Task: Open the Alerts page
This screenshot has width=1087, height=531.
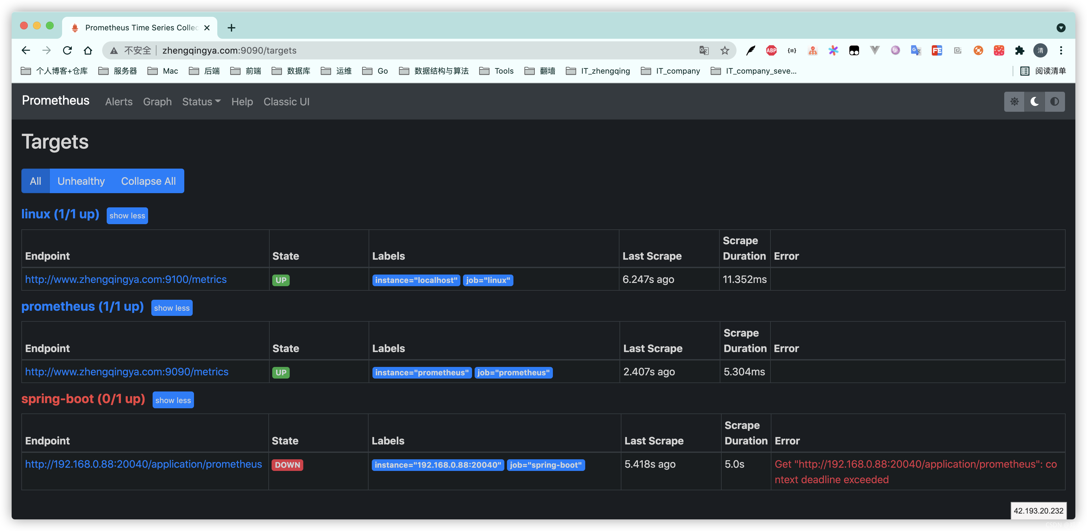Action: (x=119, y=101)
